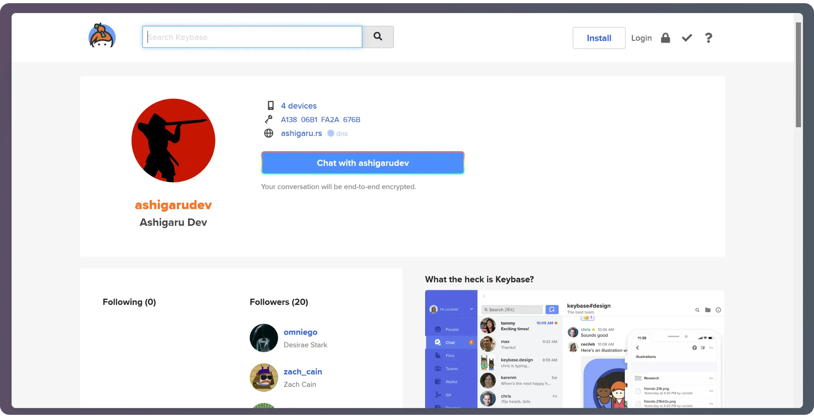Click zach_cain's avatar thumbnail

[264, 377]
